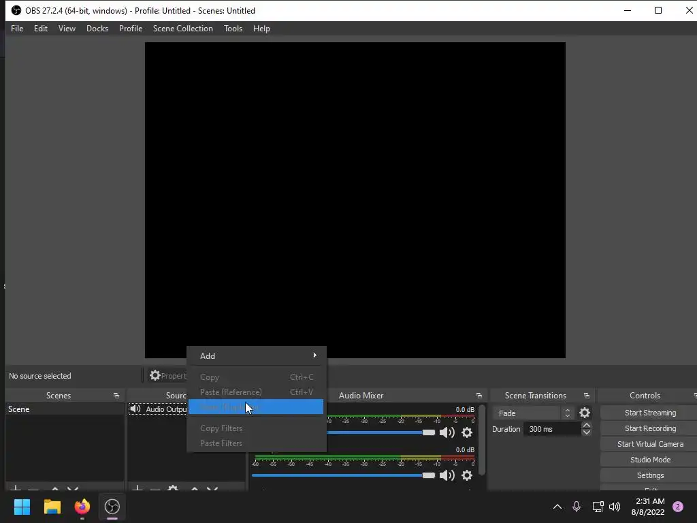This screenshot has height=523, width=697.
Task: Mute the first audio mixer channel
Action: (x=447, y=432)
